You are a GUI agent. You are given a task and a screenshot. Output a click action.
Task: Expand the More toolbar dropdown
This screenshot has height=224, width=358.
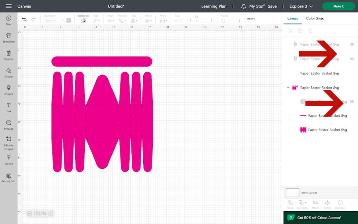251,19
